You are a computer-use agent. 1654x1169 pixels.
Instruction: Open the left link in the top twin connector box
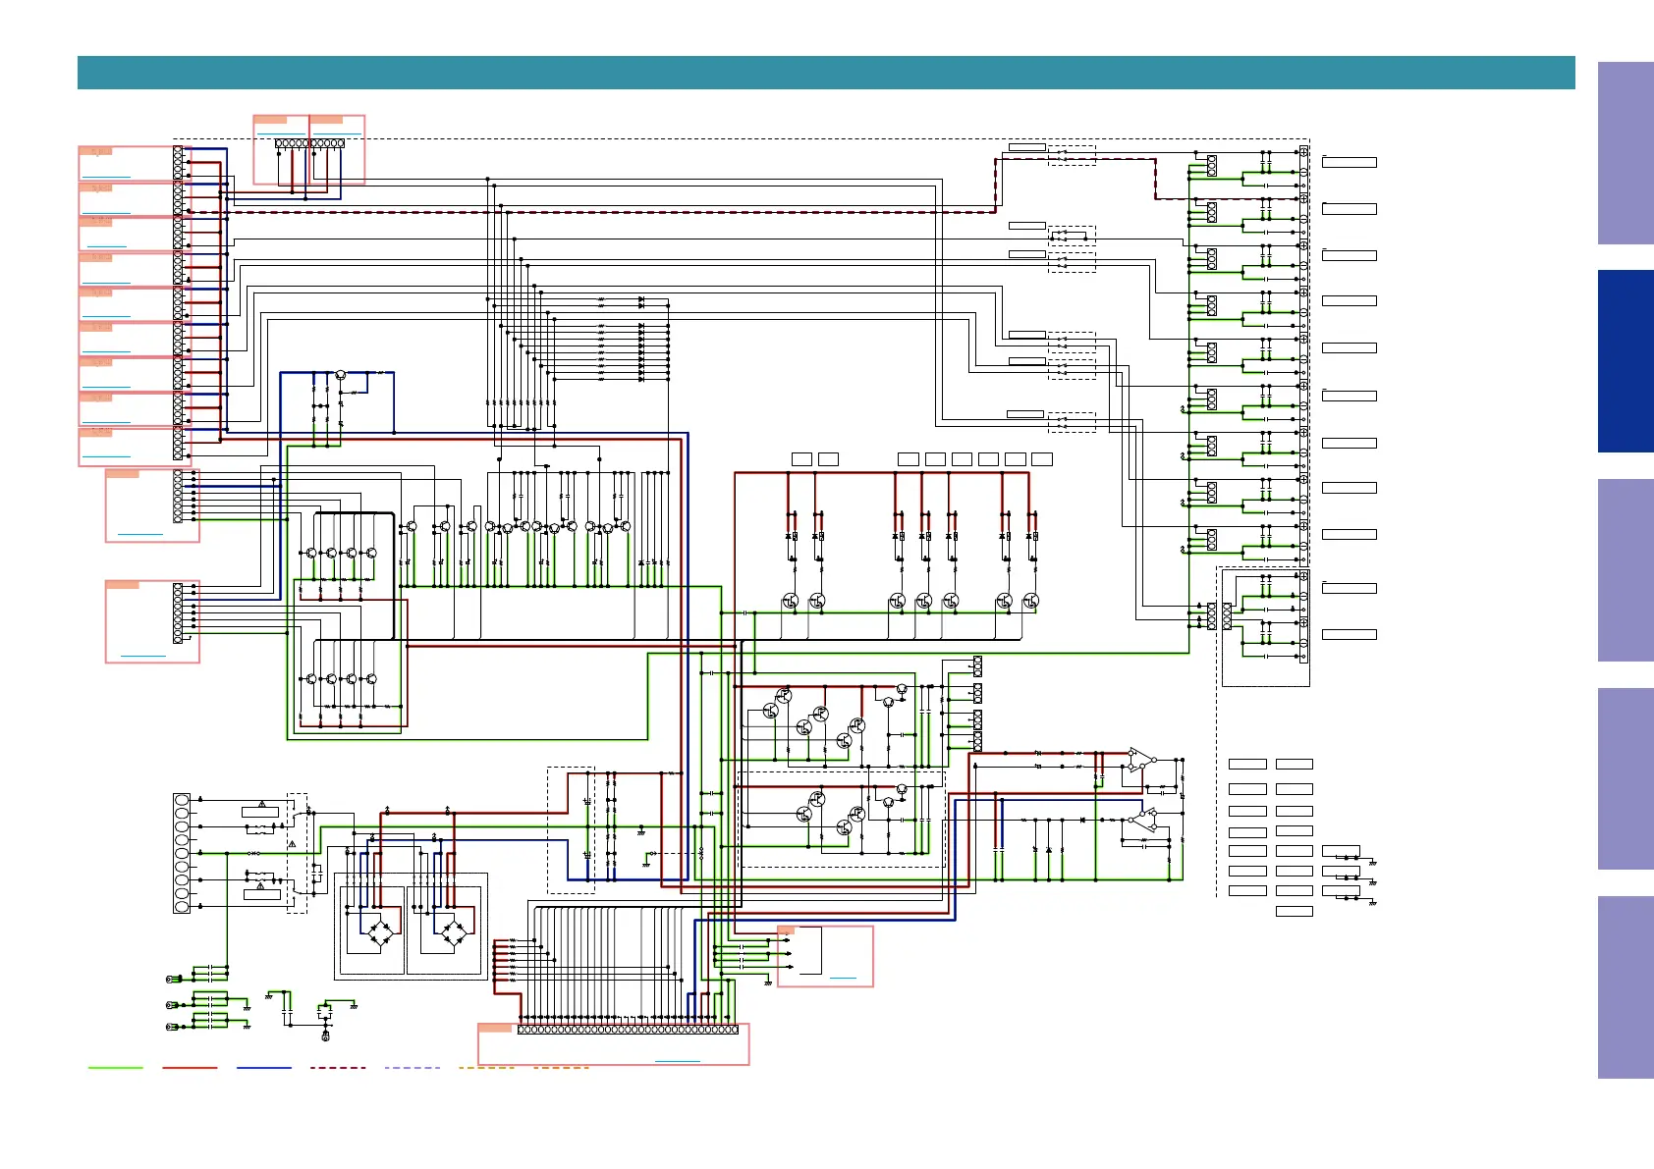pos(281,133)
